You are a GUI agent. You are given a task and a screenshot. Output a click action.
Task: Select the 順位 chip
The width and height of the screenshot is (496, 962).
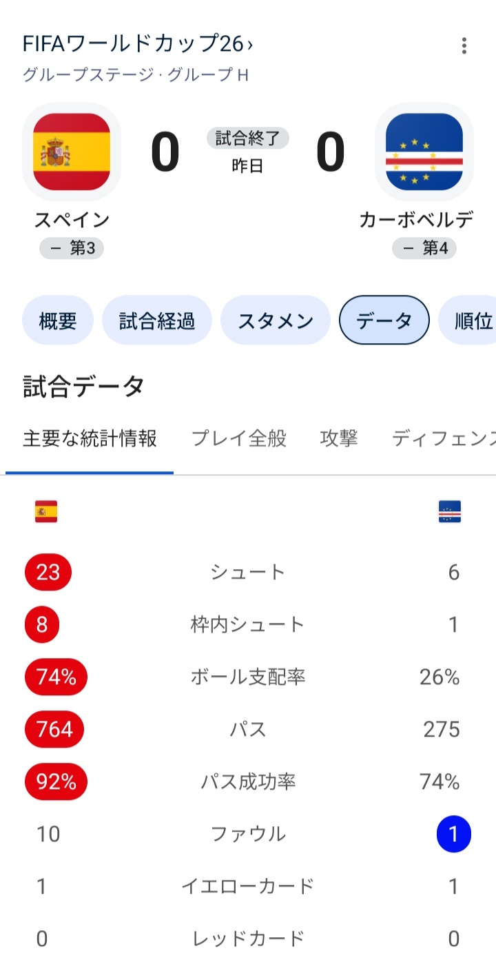(x=467, y=320)
